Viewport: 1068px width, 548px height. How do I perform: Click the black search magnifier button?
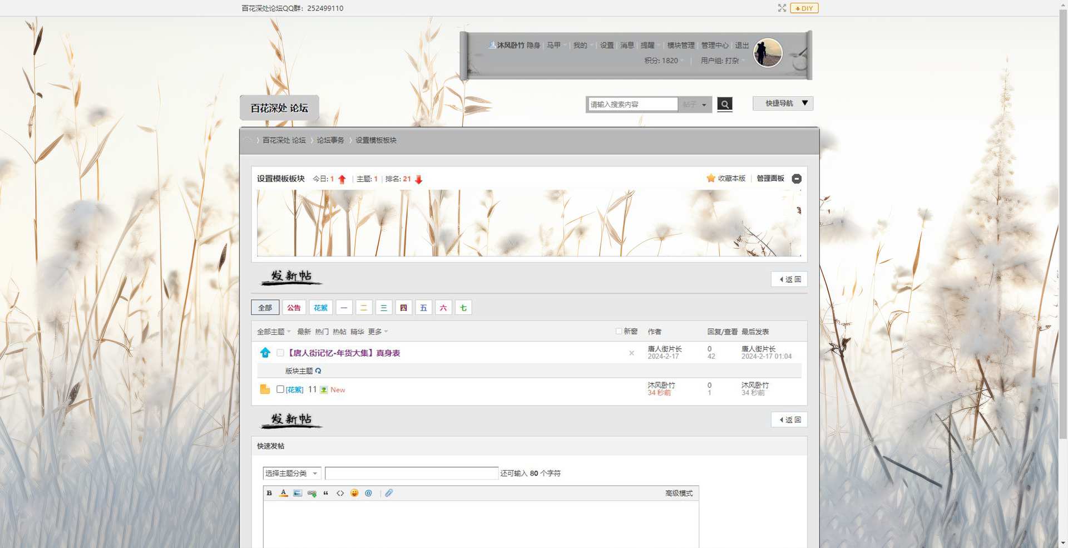724,104
